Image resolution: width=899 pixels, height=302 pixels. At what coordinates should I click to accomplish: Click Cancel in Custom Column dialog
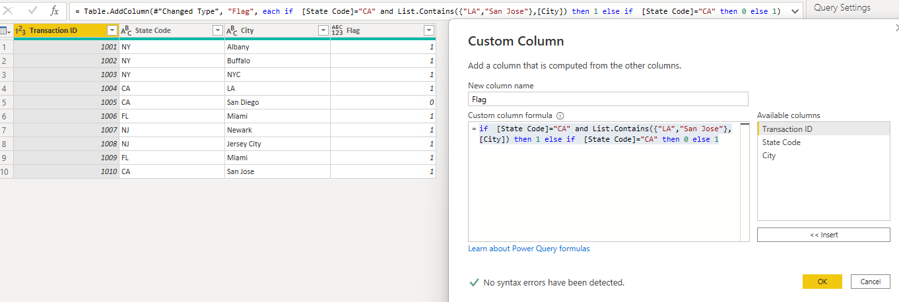pyautogui.click(x=871, y=282)
